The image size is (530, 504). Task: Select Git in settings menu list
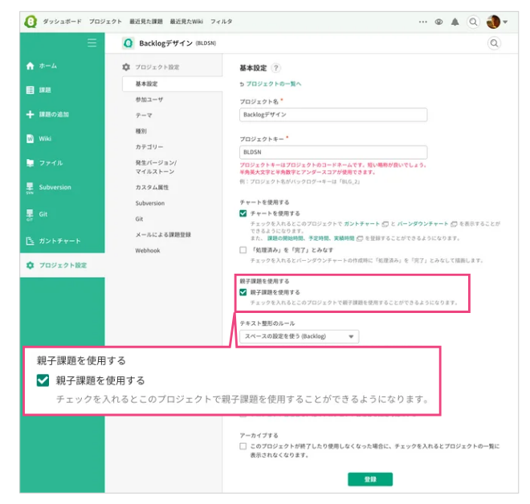pyautogui.click(x=139, y=219)
